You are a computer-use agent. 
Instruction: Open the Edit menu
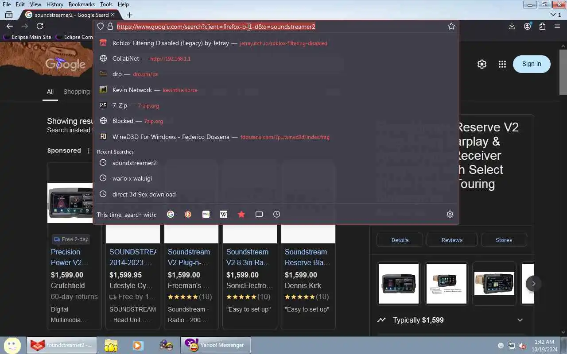[20, 4]
